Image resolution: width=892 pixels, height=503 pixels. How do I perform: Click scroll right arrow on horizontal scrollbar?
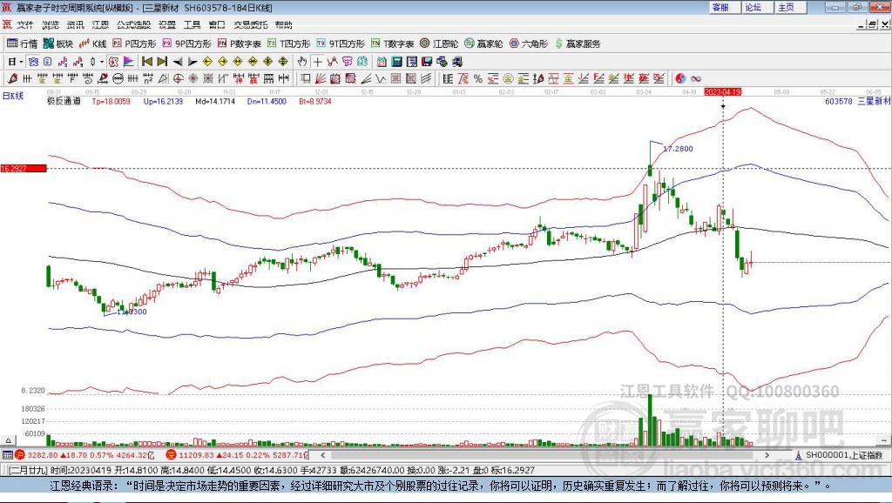point(767,454)
